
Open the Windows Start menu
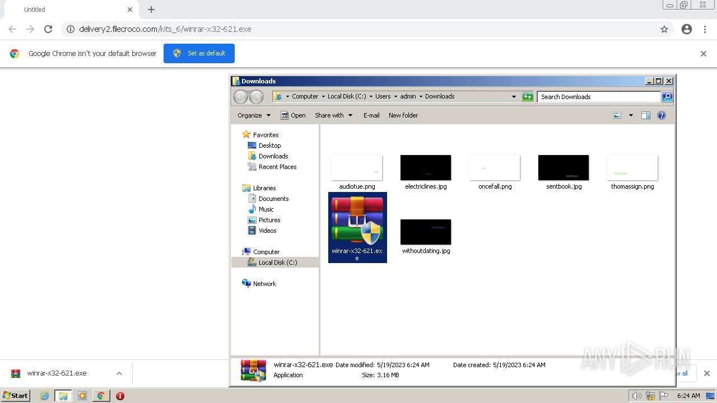tap(15, 396)
